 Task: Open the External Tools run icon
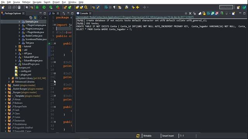tap(58, 7)
